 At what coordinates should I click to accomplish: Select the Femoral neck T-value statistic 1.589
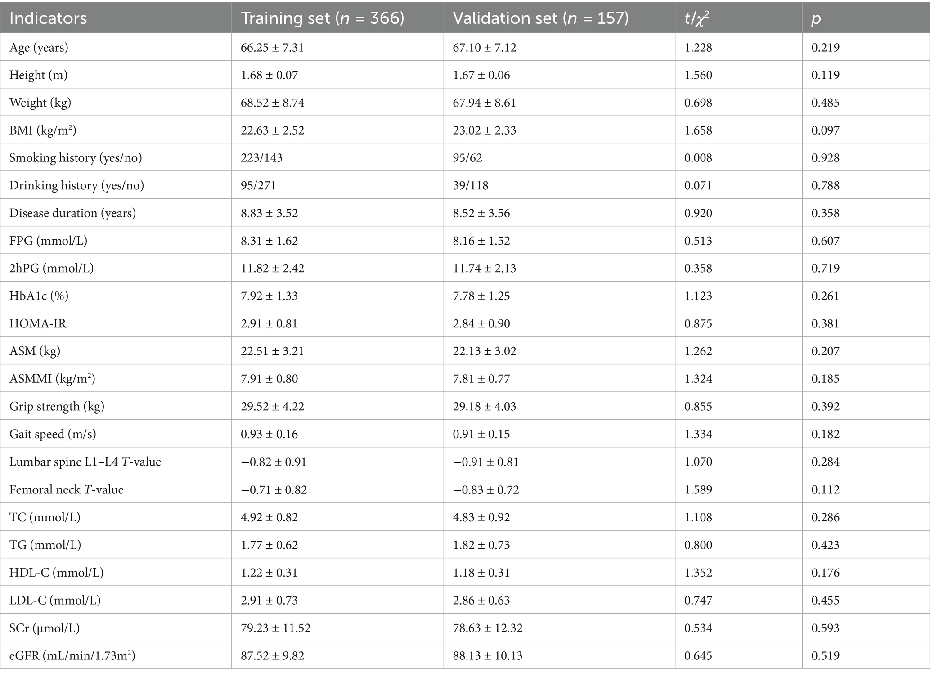(698, 489)
